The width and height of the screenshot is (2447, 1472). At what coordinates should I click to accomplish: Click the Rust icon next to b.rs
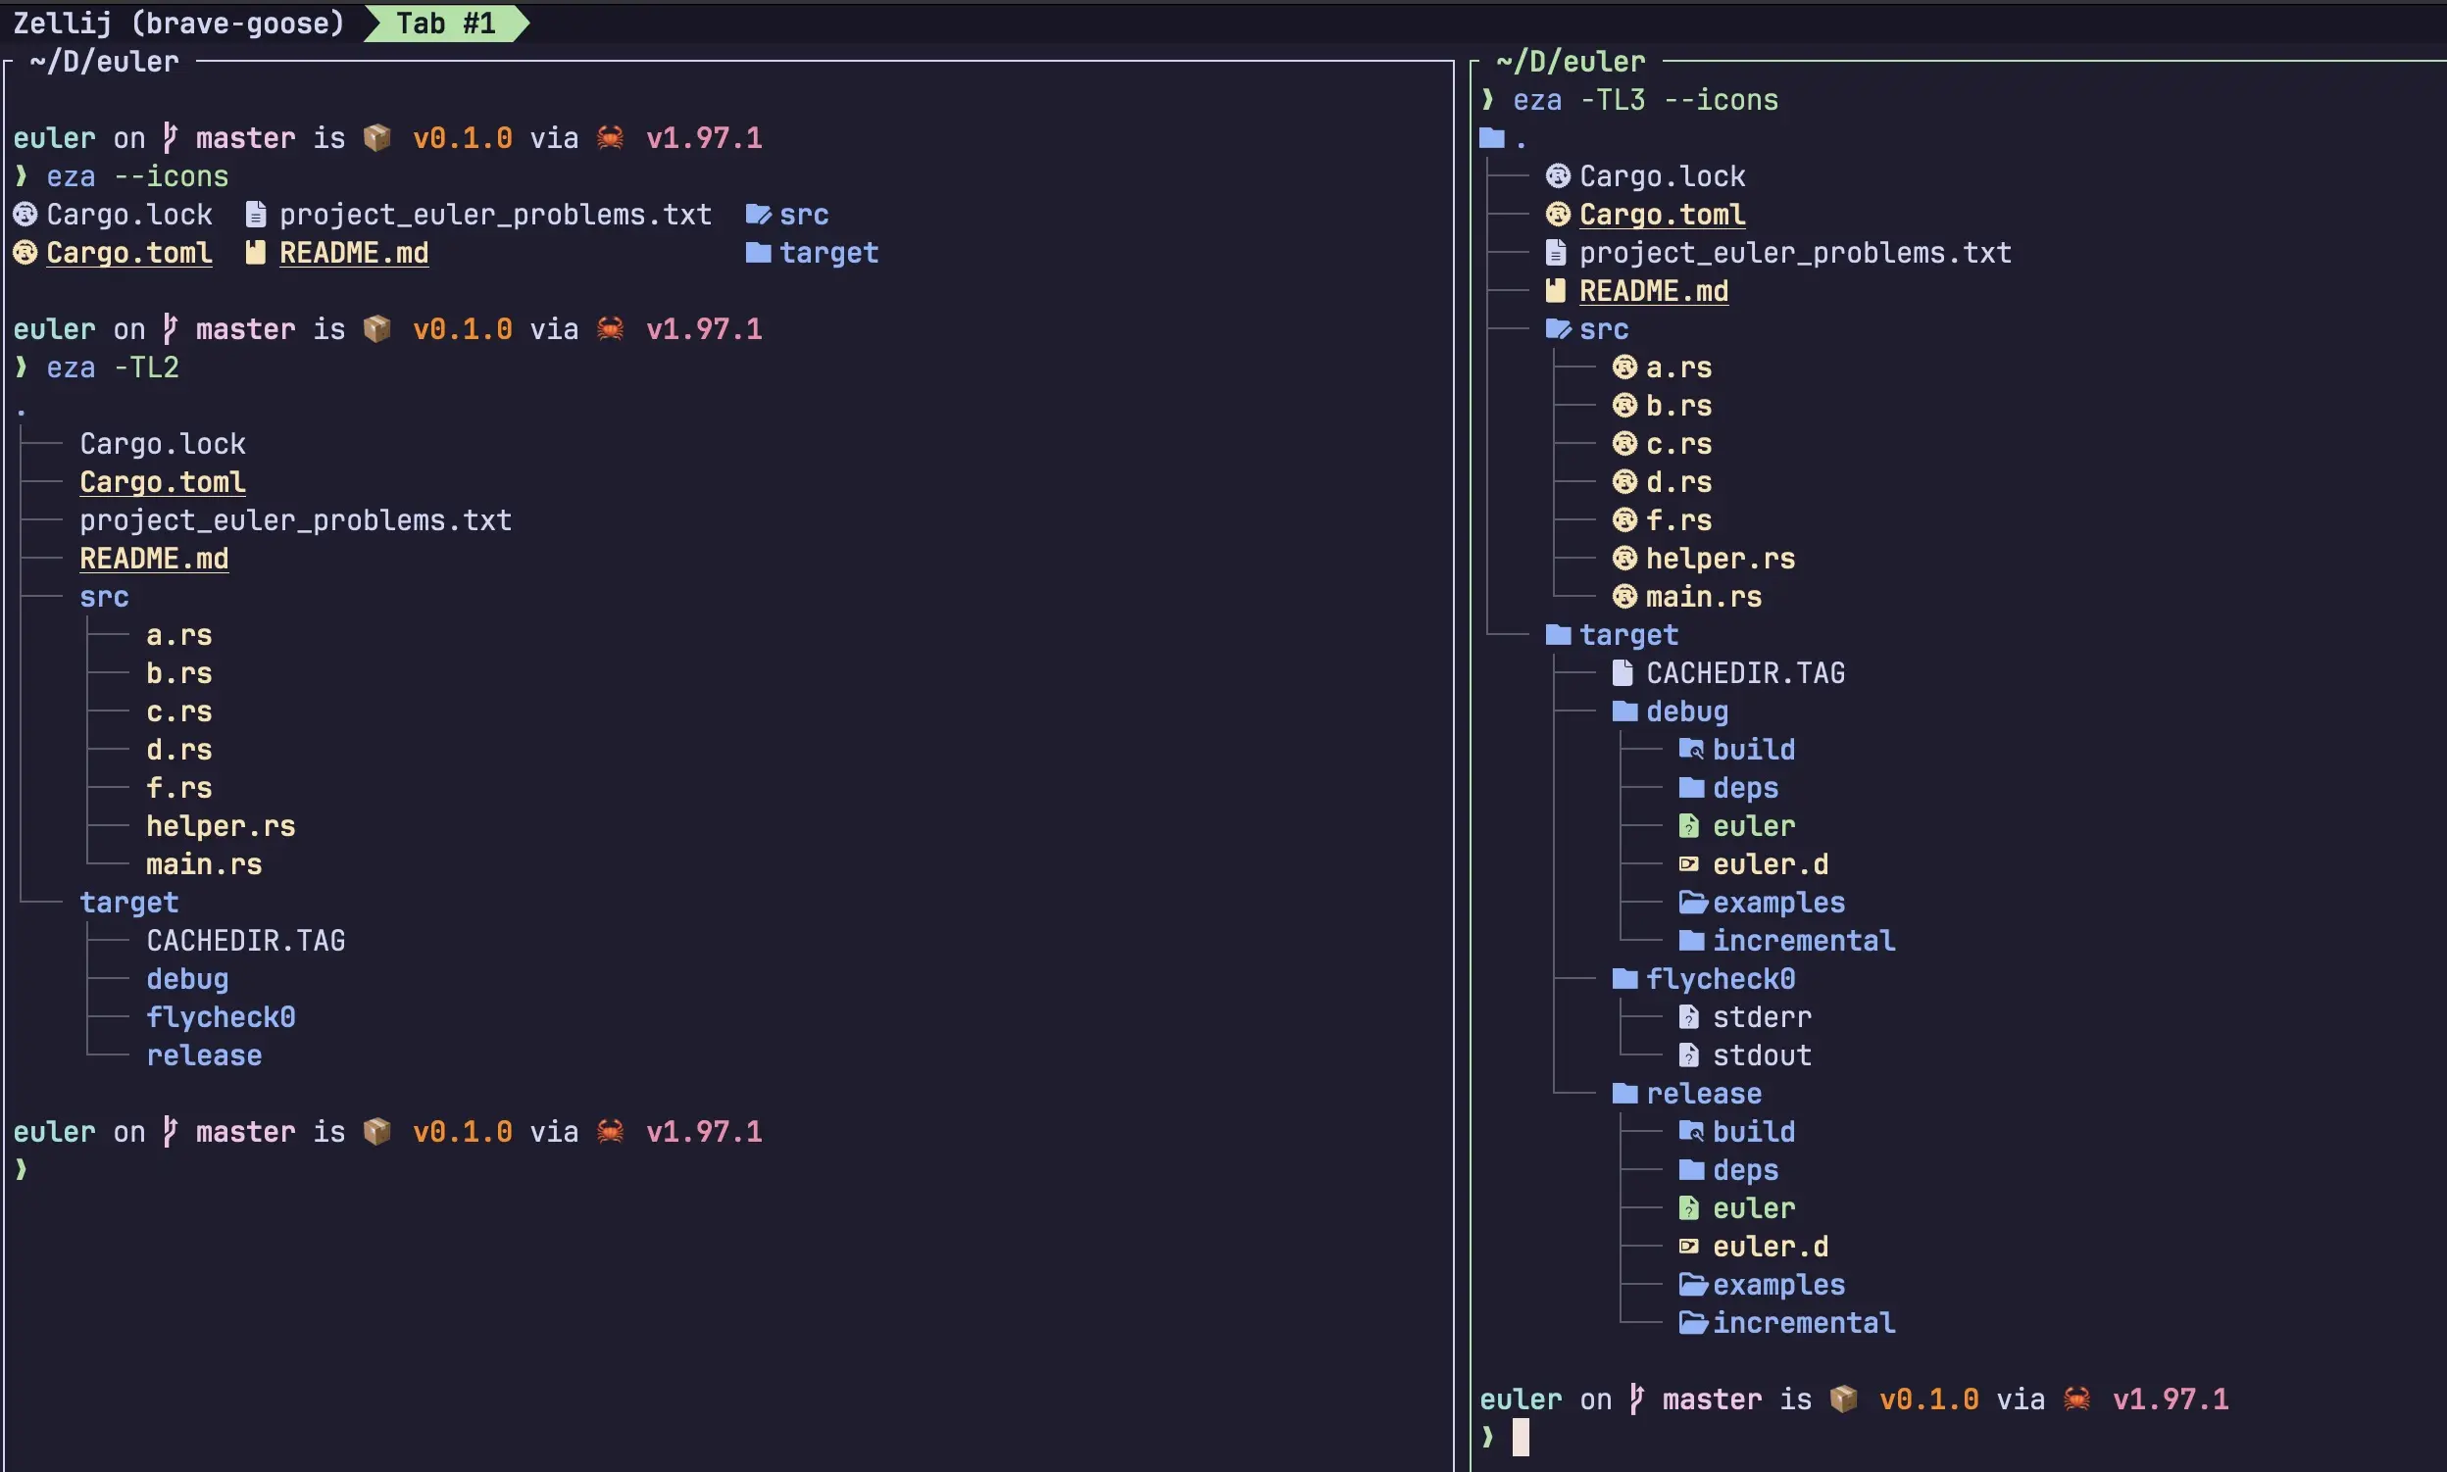pyautogui.click(x=1624, y=406)
